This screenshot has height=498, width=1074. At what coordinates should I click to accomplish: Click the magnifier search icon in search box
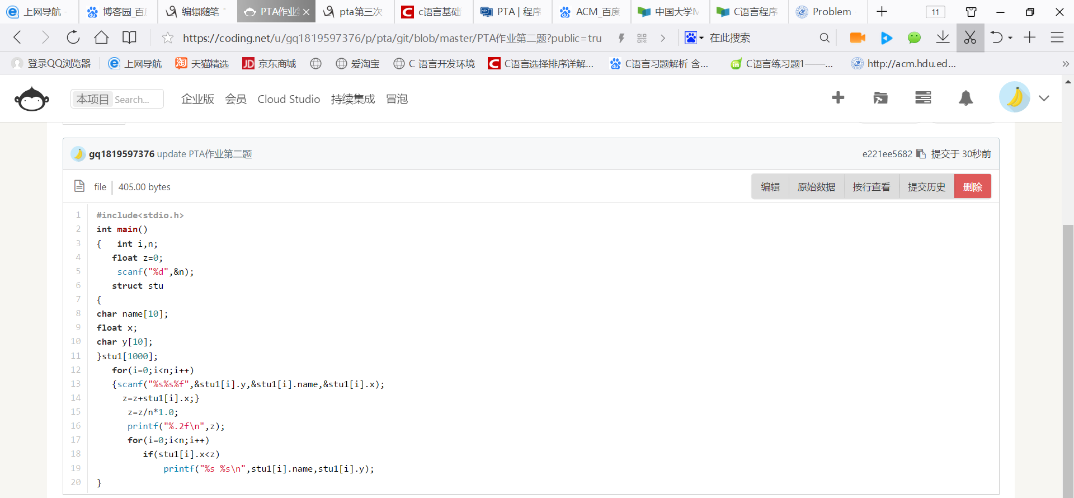825,38
